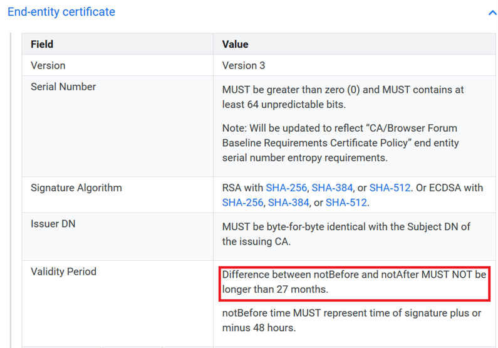The image size is (498, 348).
Task: Open the SHA-512 link before 'Or ECDSA'
Action: (390, 187)
